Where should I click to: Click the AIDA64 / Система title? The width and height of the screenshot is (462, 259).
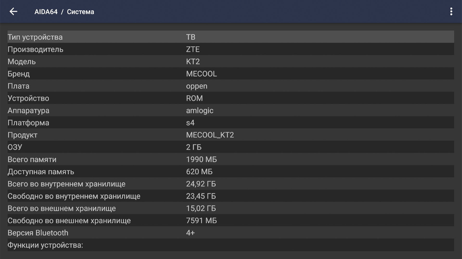(64, 12)
